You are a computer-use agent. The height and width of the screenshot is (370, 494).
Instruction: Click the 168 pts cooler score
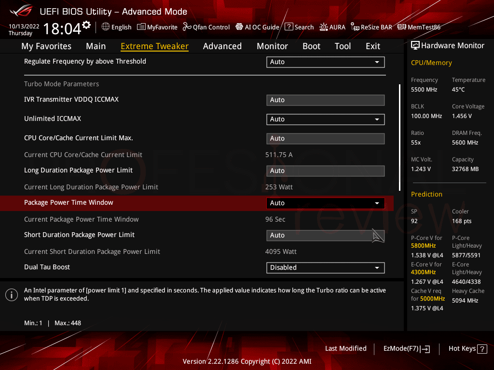[x=462, y=221]
